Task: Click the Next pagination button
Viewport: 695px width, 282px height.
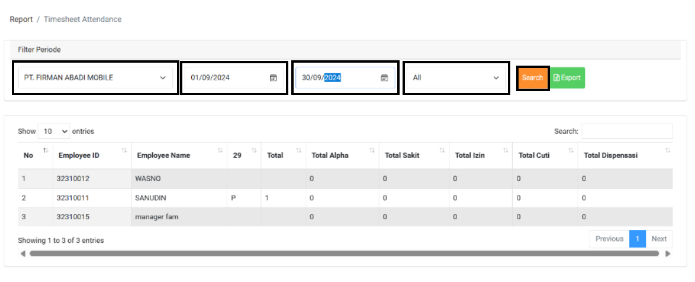Action: 659,239
